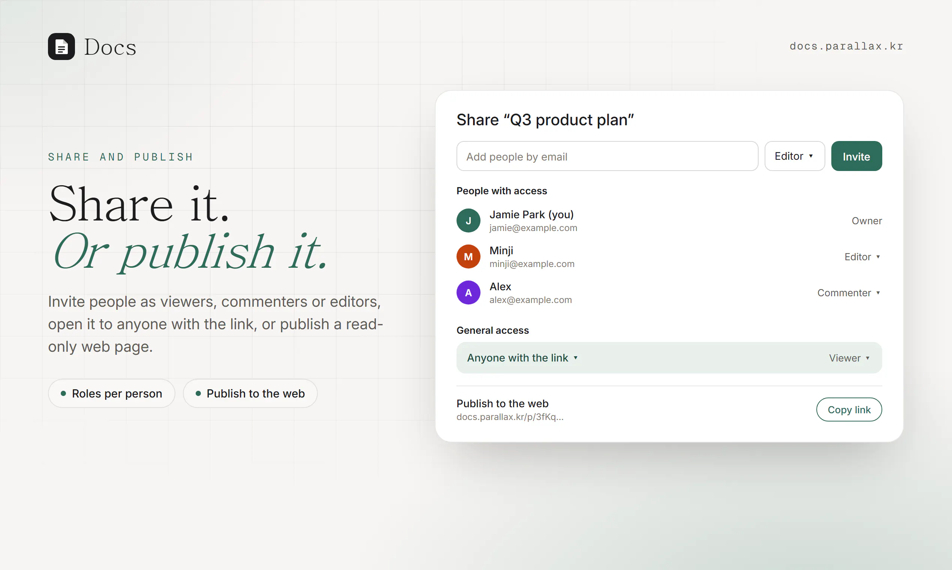952x570 pixels.
Task: Click the docs.parallax.kr header text
Action: (x=846, y=46)
